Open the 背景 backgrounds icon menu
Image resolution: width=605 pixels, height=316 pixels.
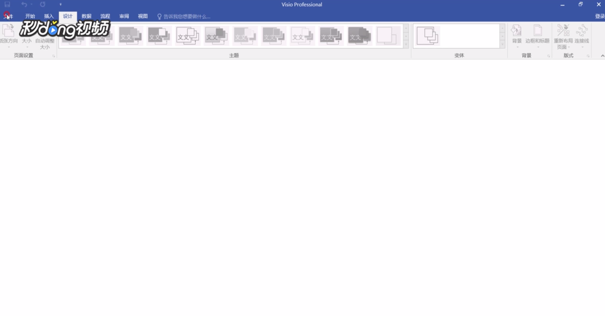tap(517, 36)
